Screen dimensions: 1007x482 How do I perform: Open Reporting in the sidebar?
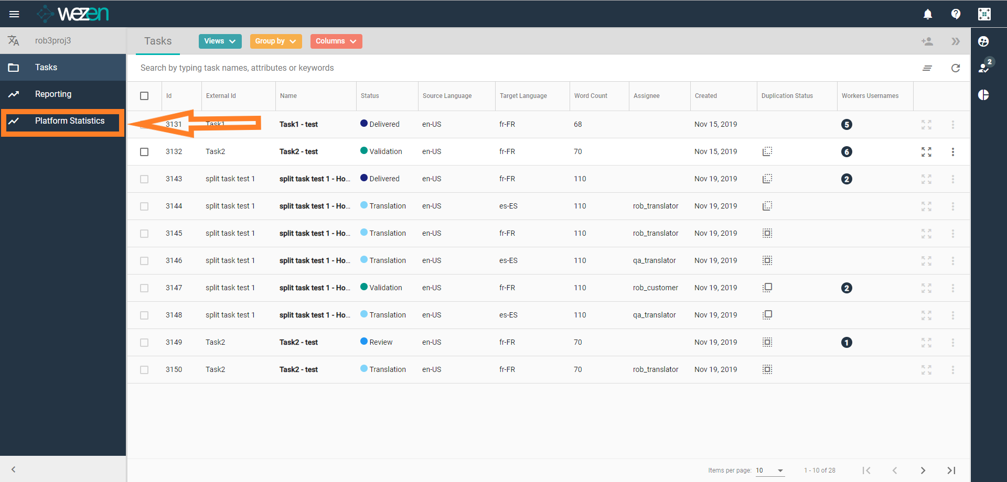pos(63,94)
